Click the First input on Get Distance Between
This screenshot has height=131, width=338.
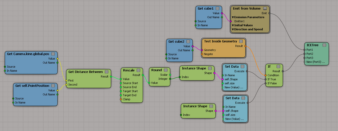(66, 81)
